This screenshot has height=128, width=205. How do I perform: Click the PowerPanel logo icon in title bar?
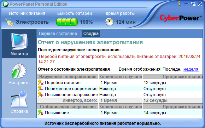(6, 4)
